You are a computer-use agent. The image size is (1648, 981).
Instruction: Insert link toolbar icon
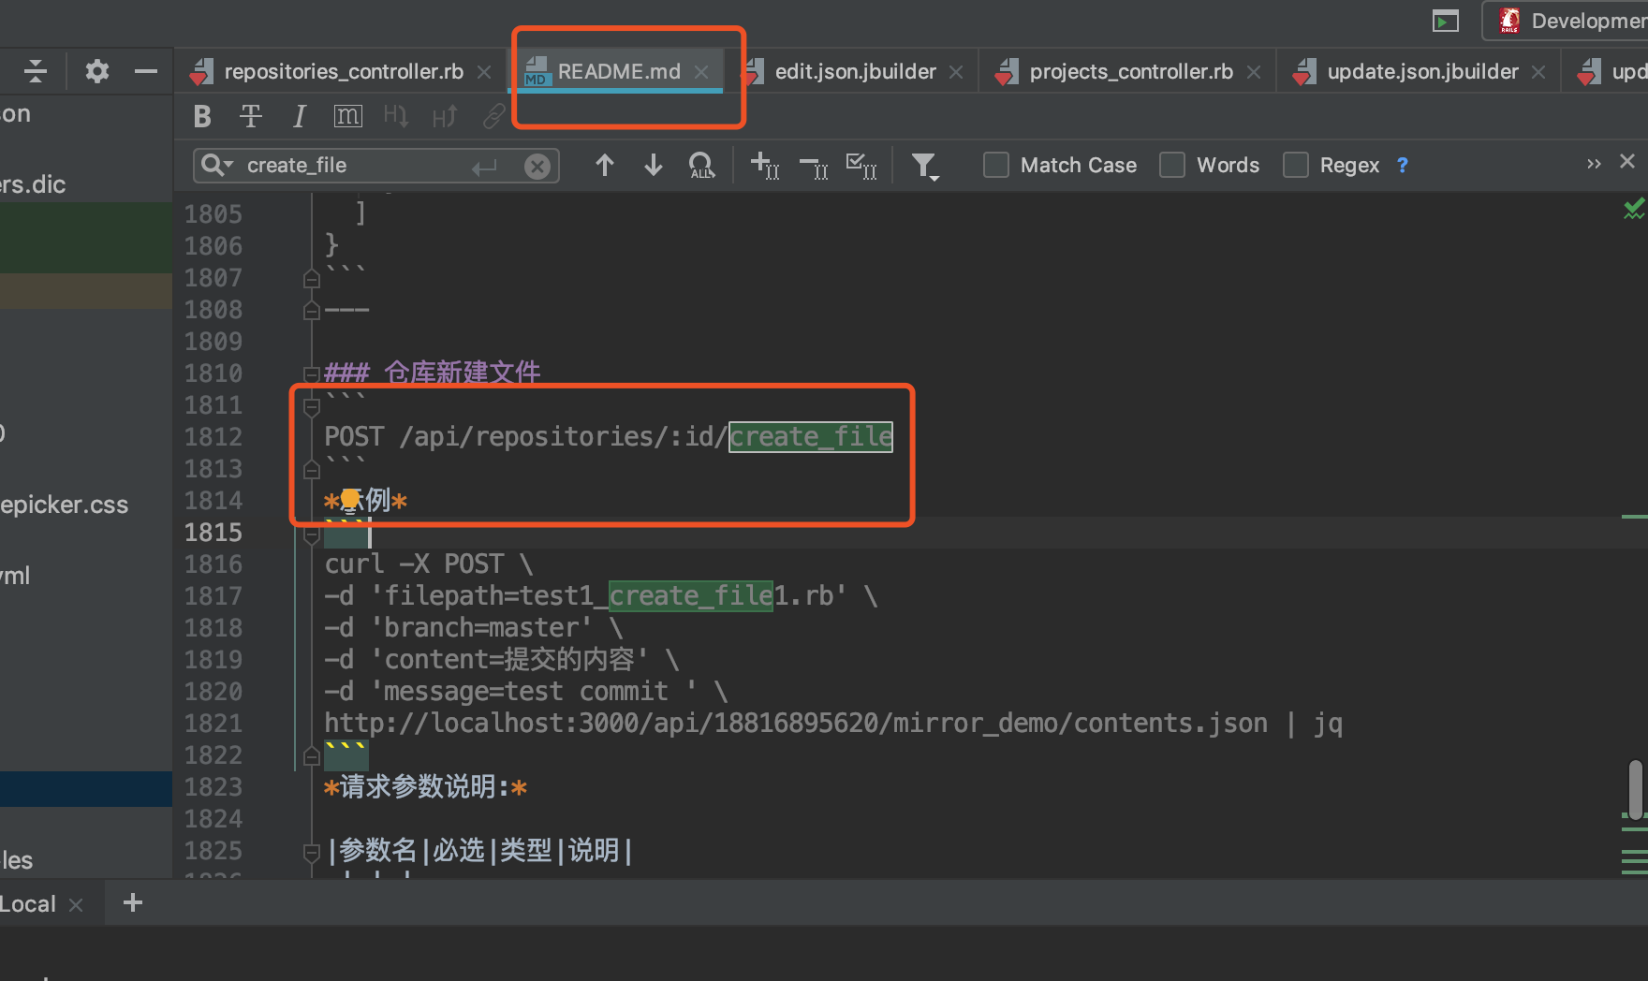(493, 116)
